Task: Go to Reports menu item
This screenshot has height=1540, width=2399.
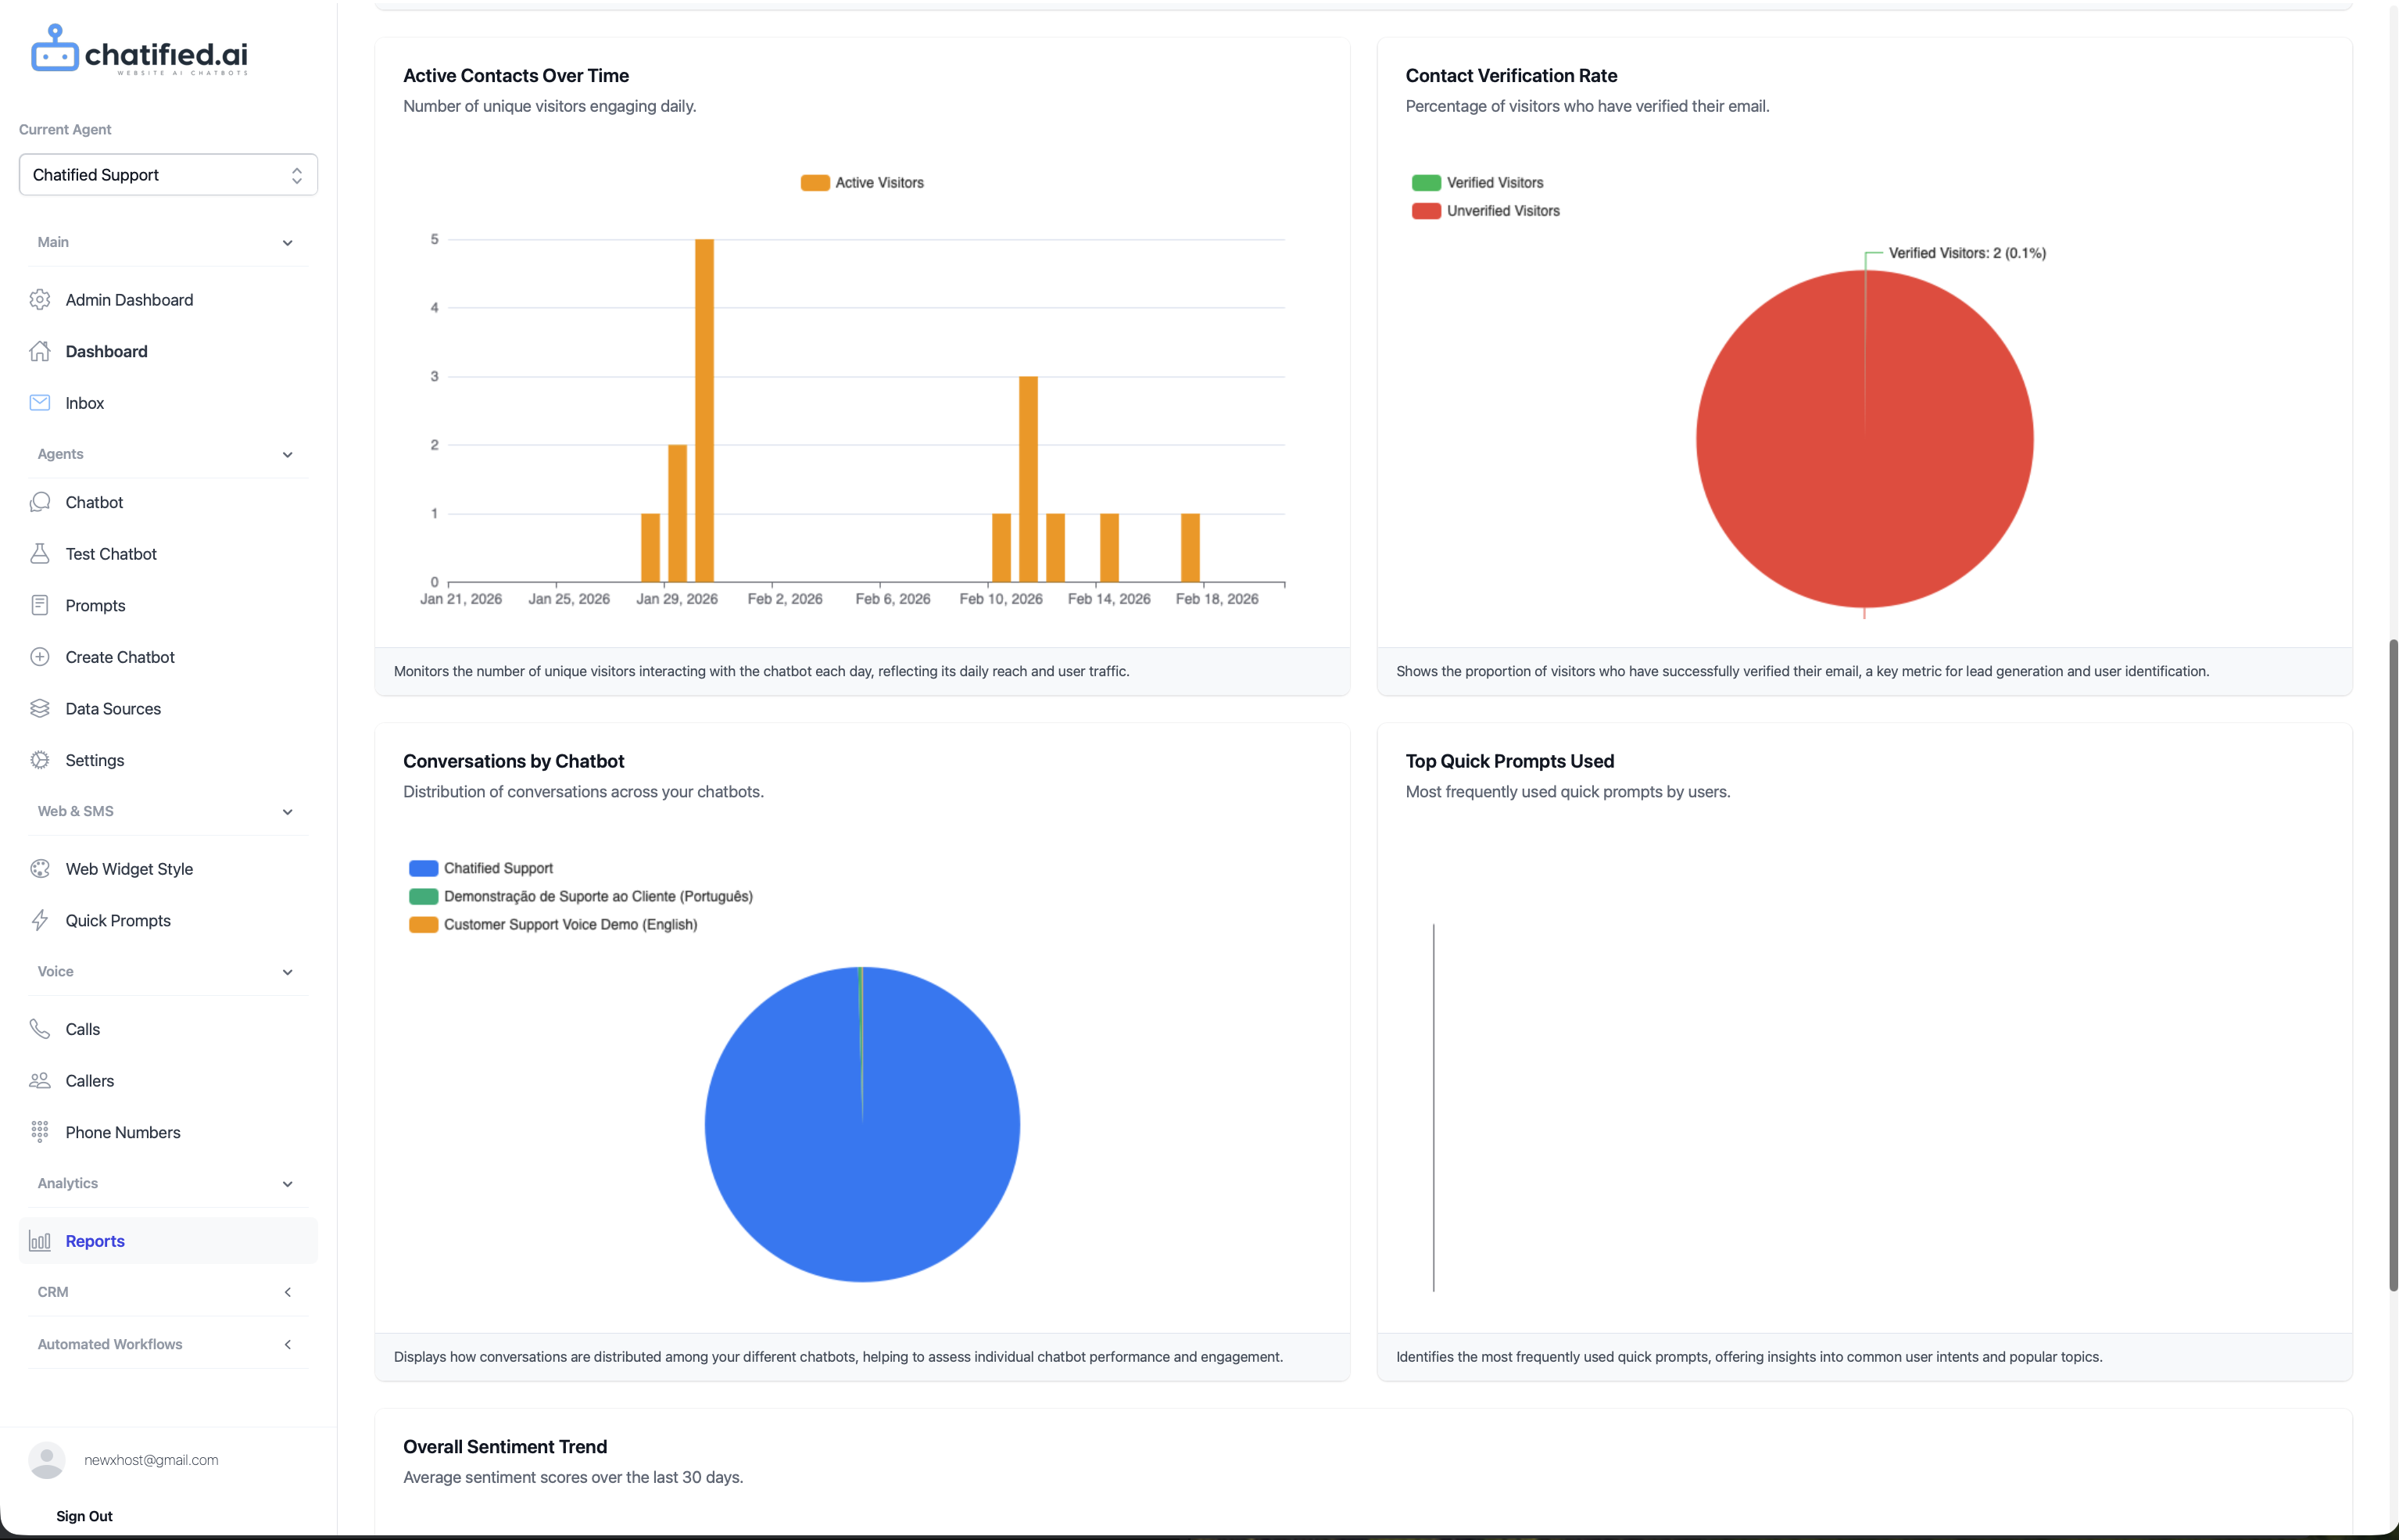Action: pos(95,1241)
